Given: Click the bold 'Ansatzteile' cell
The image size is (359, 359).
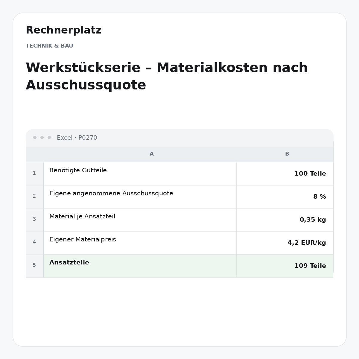Looking at the screenshot, I should click(140, 266).
